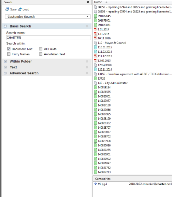The height and width of the screenshot is (197, 172).
Task: Enable All Fields checkbox
Action: click(41, 49)
